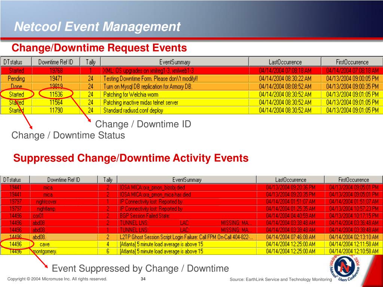Click tally value 4 in cave row
The height and width of the screenshot is (287, 383).
[108, 244]
